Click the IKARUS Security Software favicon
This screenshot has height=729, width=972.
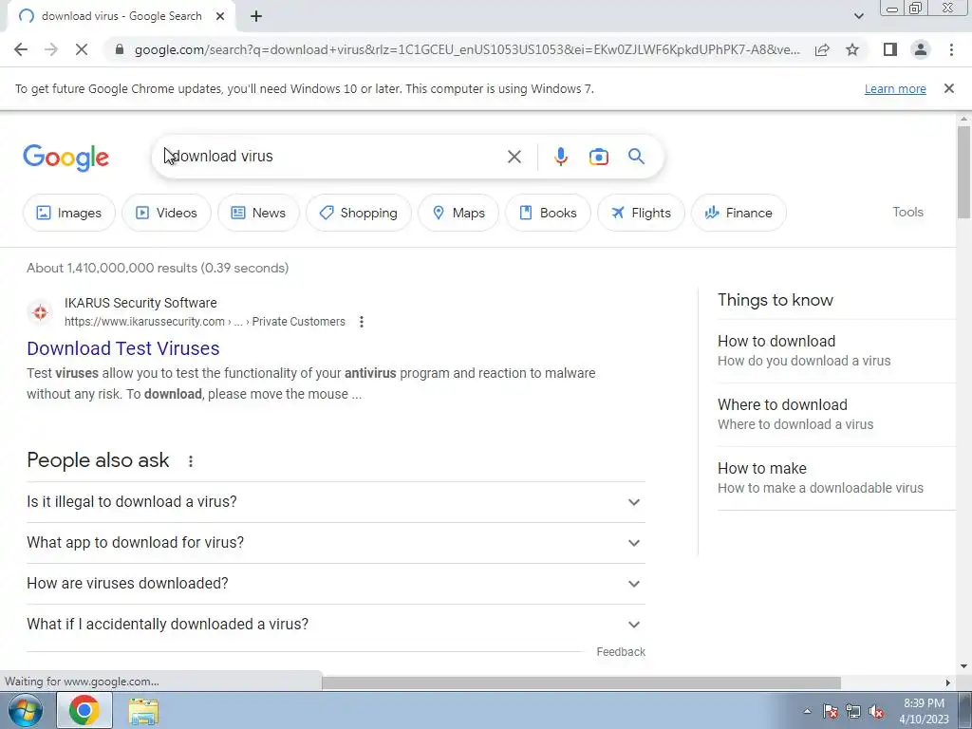point(40,312)
